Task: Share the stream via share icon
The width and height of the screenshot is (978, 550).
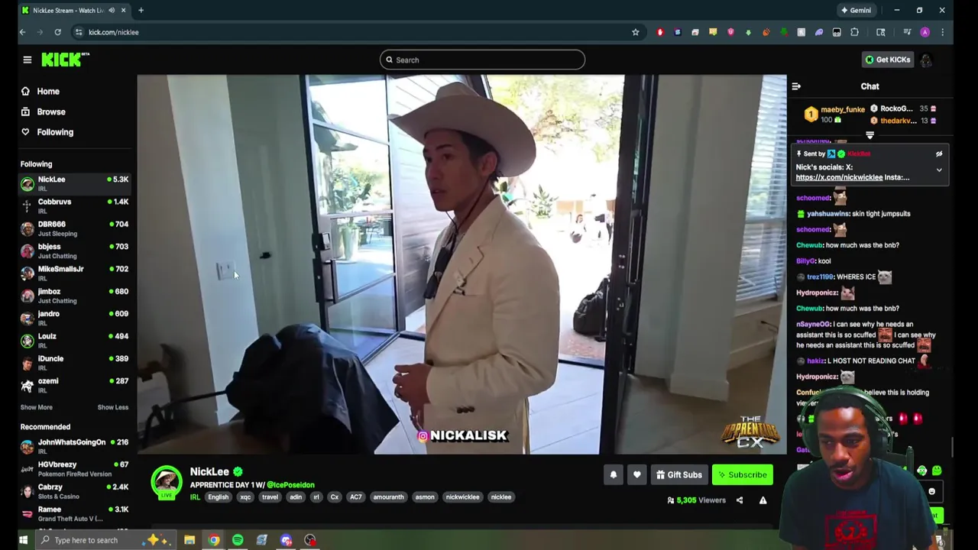Action: [x=739, y=500]
